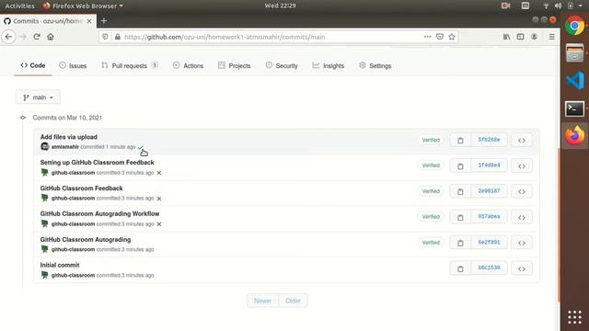Click the Newer pagination button
589x331 pixels.
pos(262,301)
